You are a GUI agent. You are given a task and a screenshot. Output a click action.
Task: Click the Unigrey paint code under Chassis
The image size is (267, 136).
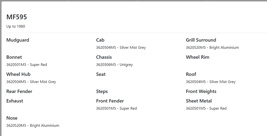coord(114,65)
